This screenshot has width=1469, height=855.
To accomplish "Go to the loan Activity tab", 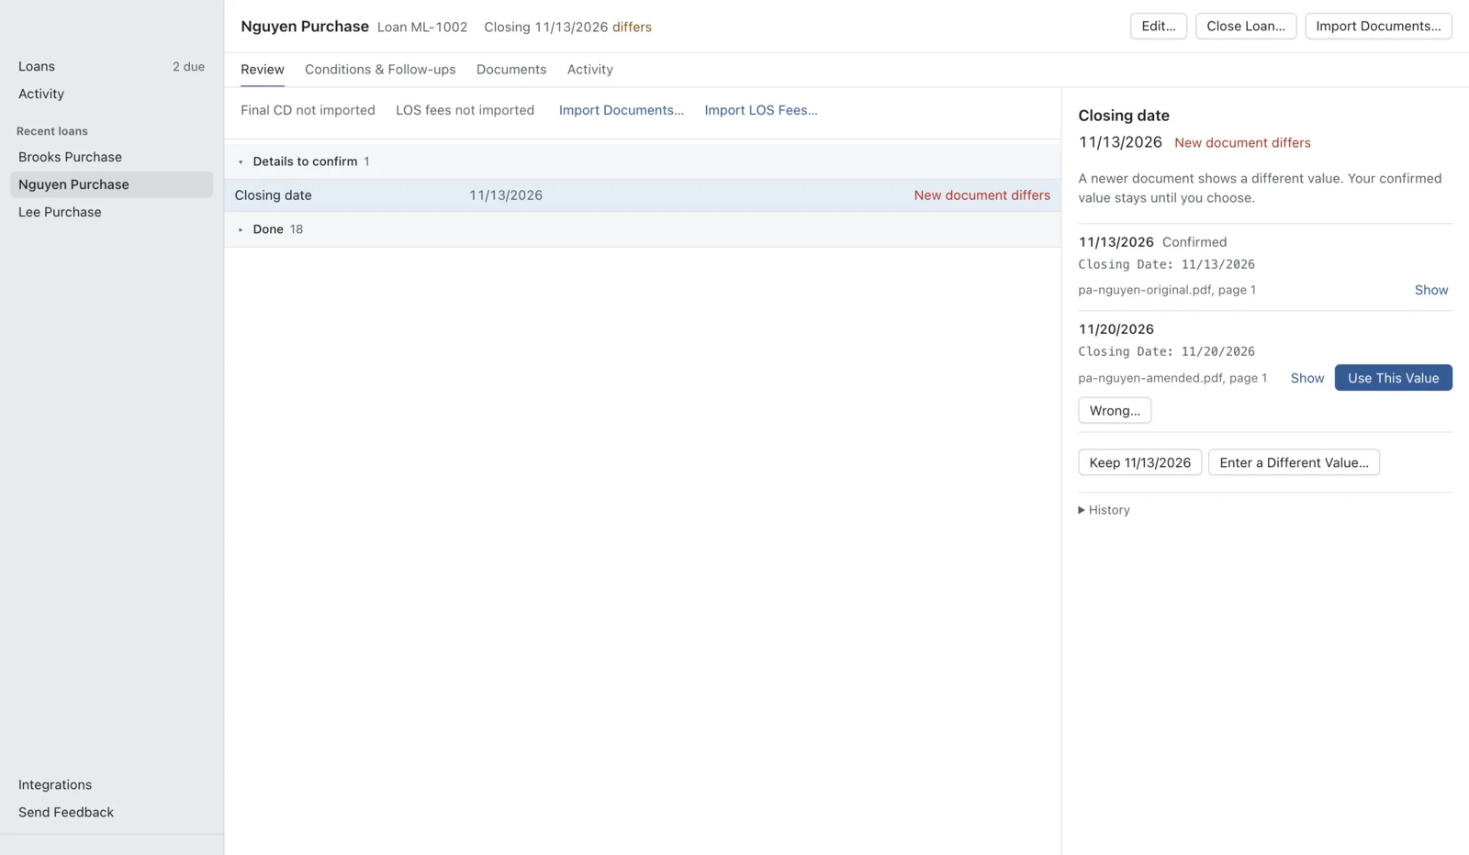I will (x=589, y=70).
